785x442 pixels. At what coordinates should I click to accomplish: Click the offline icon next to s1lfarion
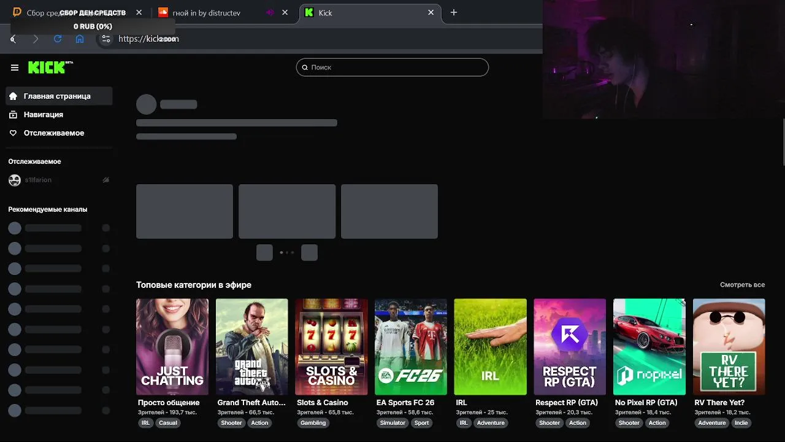pyautogui.click(x=105, y=180)
